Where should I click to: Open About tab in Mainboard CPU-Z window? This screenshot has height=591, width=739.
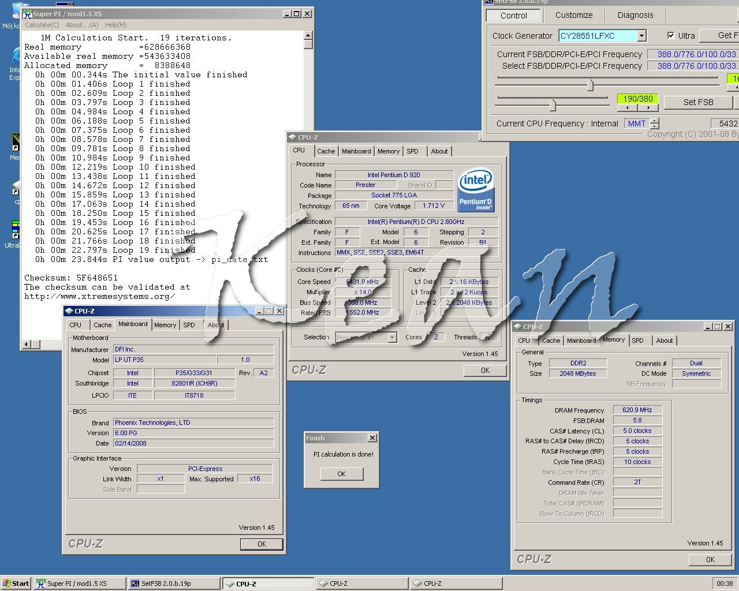[x=215, y=325]
